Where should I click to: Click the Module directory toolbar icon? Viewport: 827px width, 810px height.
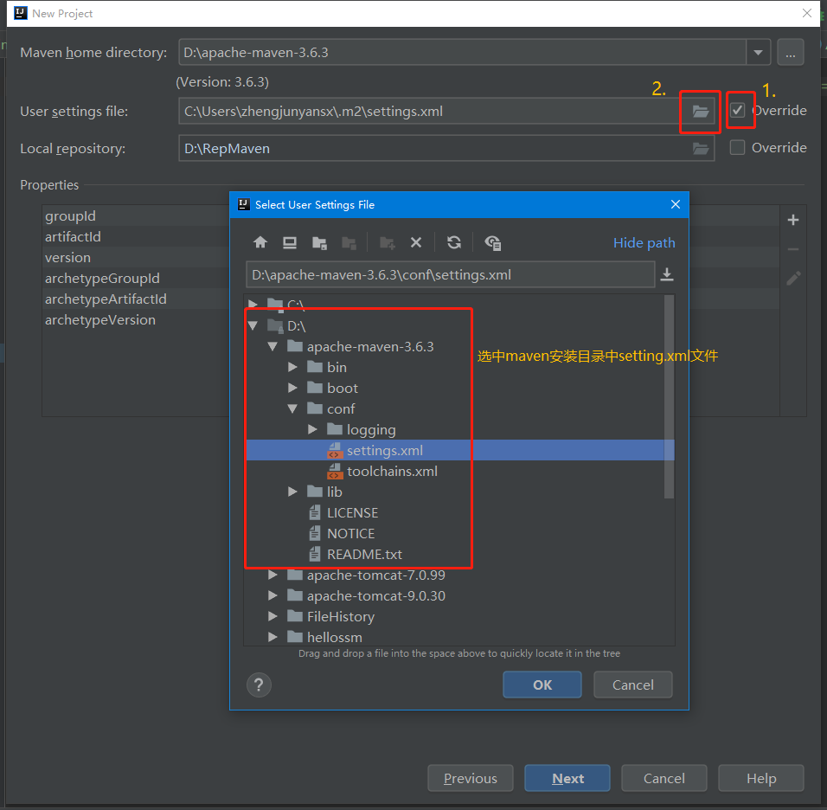pyautogui.click(x=349, y=242)
